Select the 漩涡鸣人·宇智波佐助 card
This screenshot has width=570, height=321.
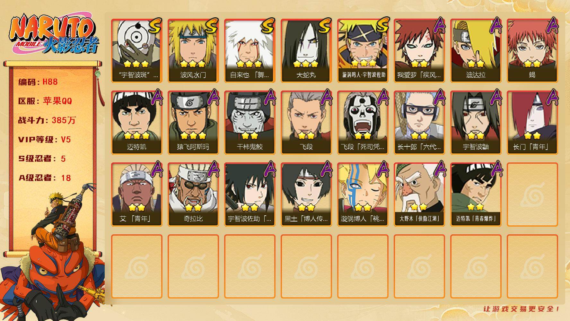coord(363,51)
